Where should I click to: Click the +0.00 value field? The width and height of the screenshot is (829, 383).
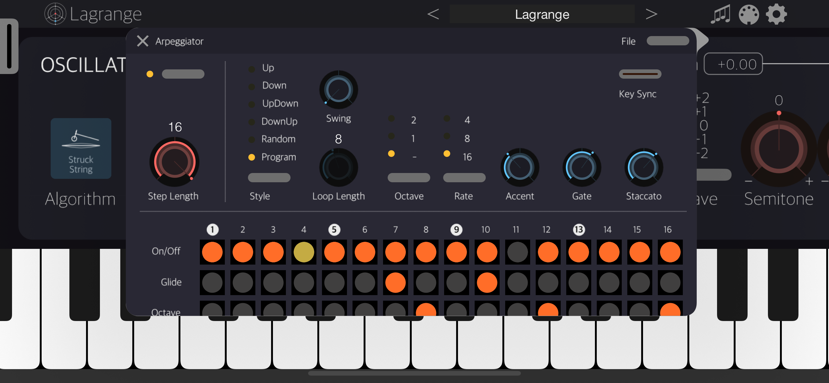click(733, 64)
